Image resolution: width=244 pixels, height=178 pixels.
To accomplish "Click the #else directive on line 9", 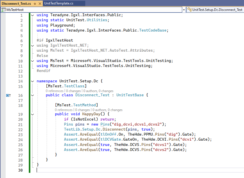I will pos(42,56).
